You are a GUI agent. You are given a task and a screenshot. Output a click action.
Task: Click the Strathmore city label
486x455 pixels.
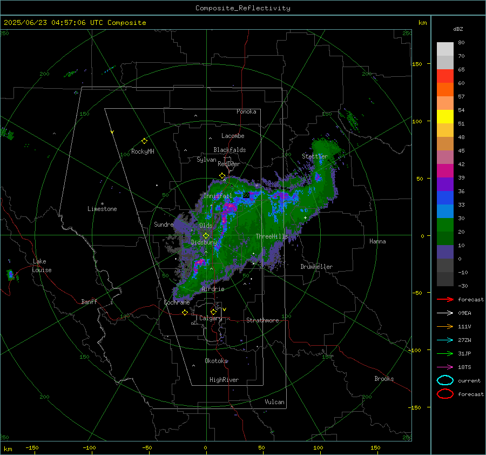click(262, 320)
